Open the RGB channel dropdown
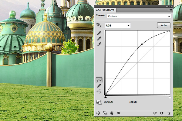Image resolution: width=182 pixels, height=121 pixels. point(118,26)
